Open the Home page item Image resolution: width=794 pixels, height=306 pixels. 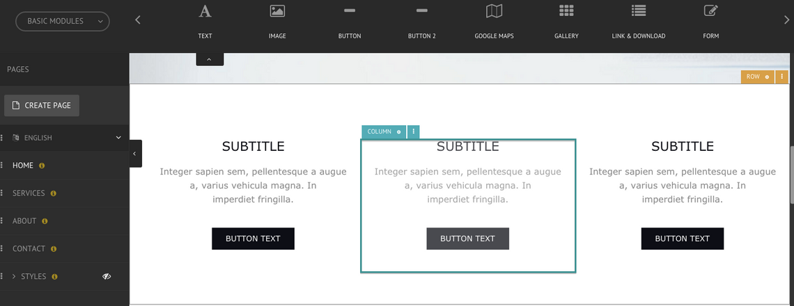click(x=23, y=166)
